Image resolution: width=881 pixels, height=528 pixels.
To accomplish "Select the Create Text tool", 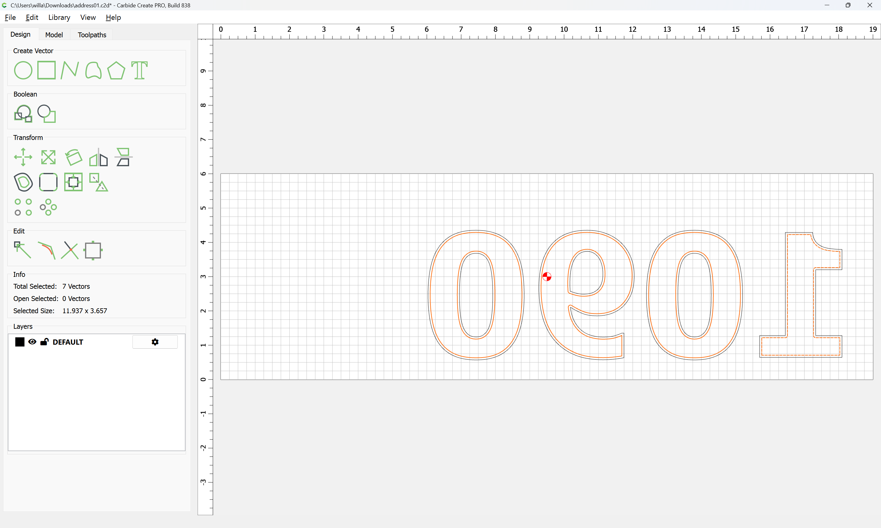I will pyautogui.click(x=139, y=70).
